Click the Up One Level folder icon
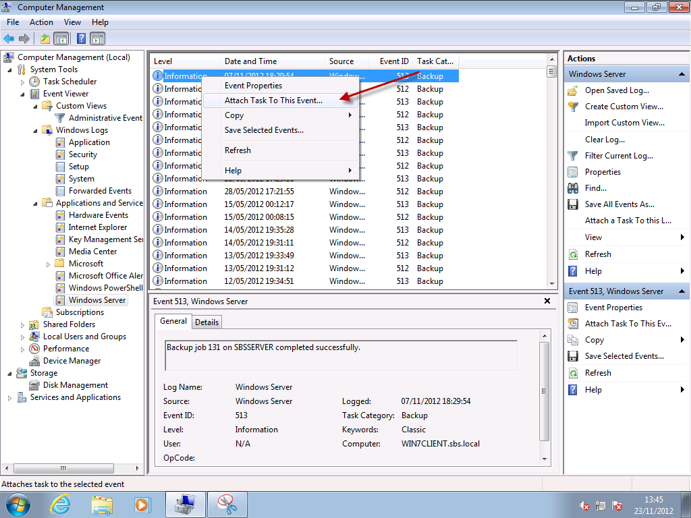Image resolution: width=691 pixels, height=518 pixels. [45, 38]
